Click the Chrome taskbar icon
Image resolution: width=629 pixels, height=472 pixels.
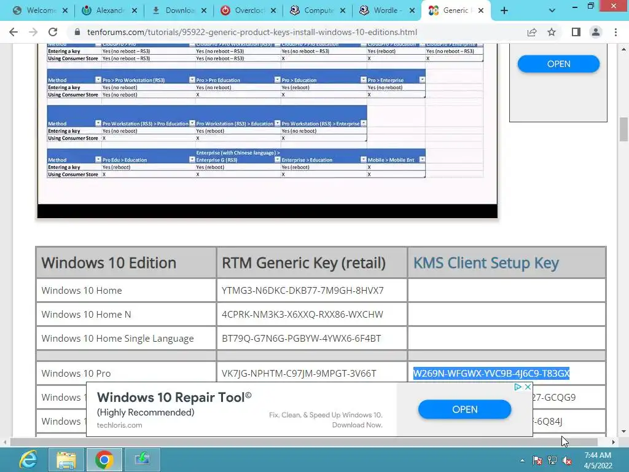[x=104, y=460]
